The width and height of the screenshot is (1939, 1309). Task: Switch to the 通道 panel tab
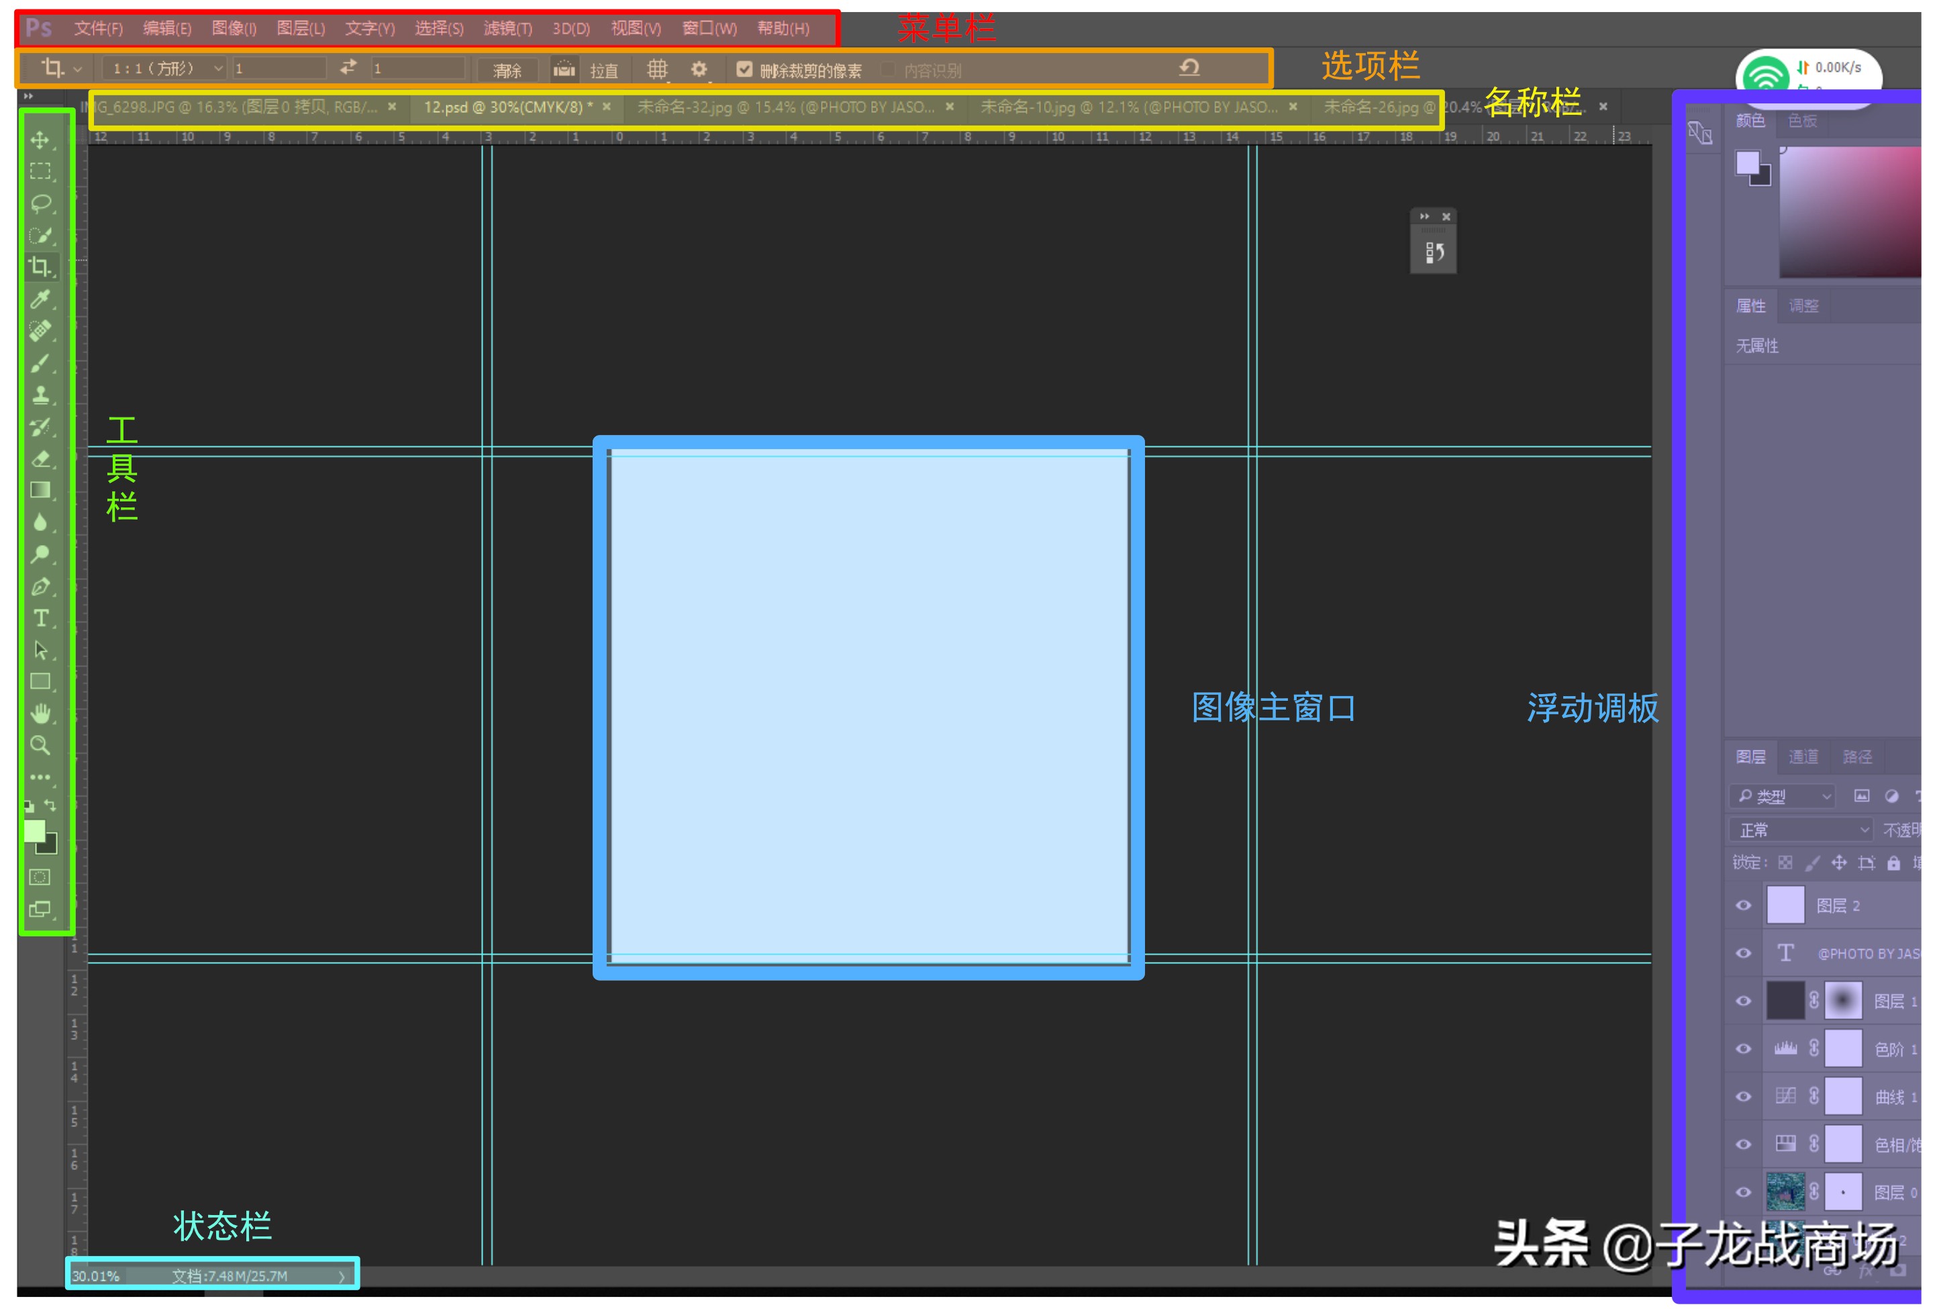tap(1803, 757)
